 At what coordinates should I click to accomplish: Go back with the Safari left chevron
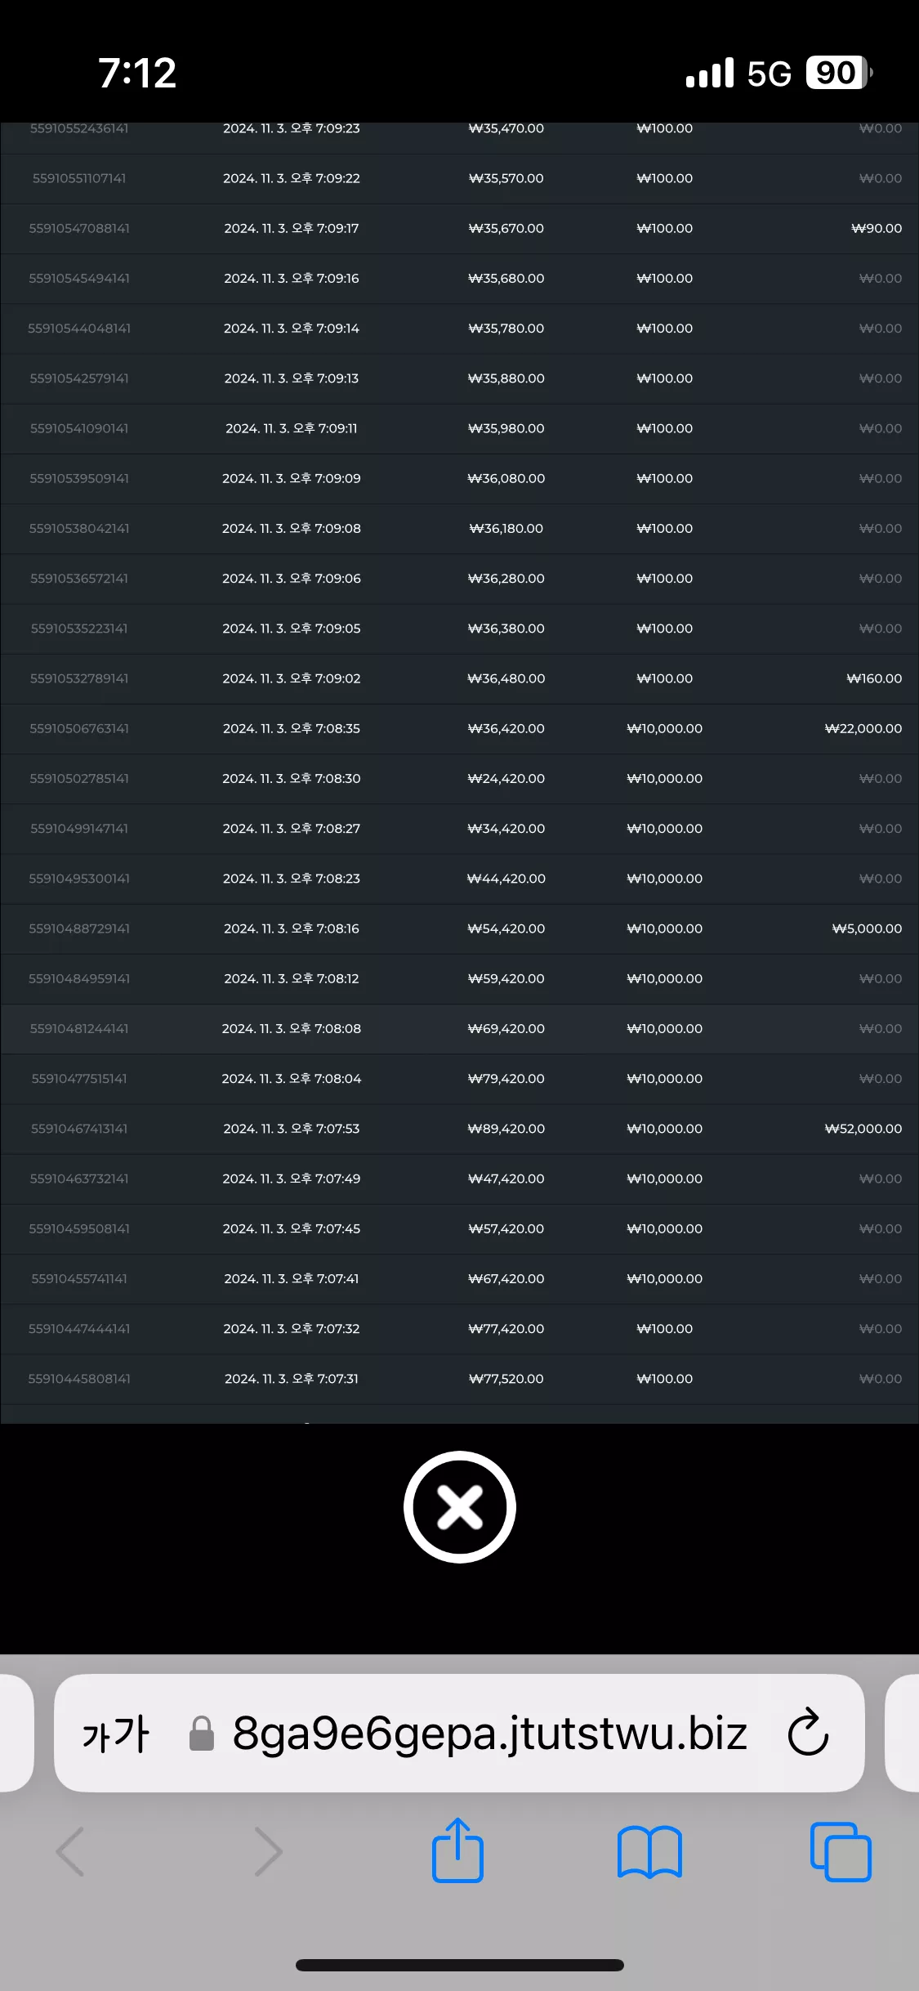70,1851
